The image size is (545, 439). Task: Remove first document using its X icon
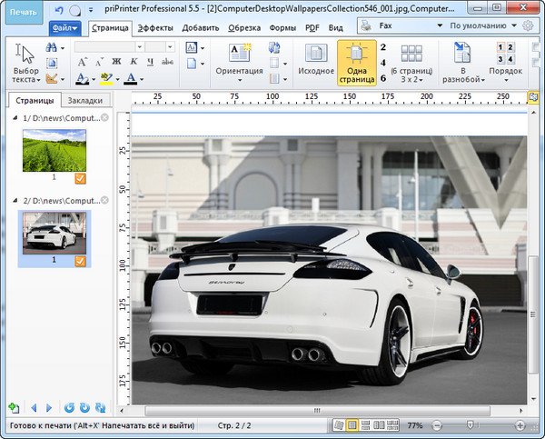105,118
